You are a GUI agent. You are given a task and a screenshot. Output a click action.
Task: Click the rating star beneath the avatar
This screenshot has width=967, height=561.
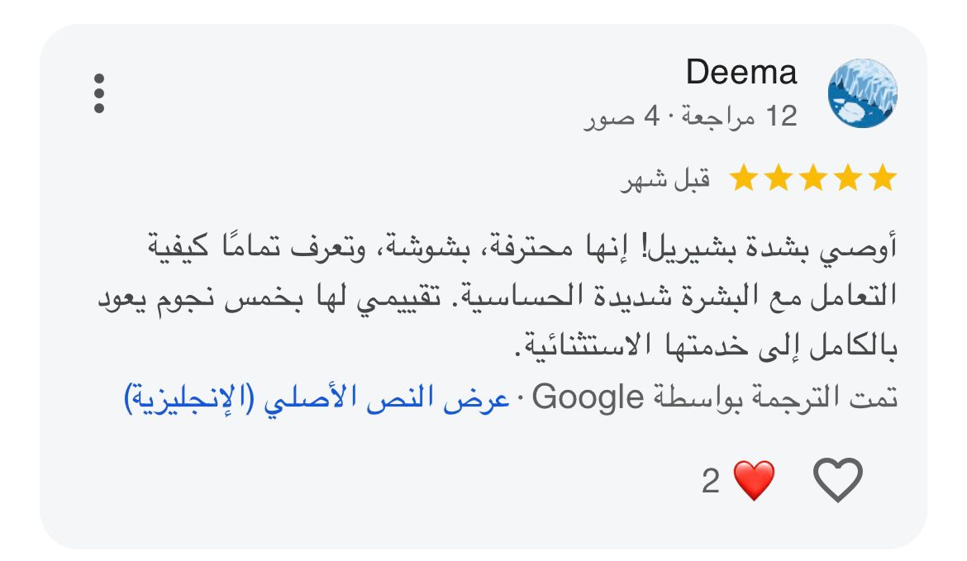click(x=883, y=178)
